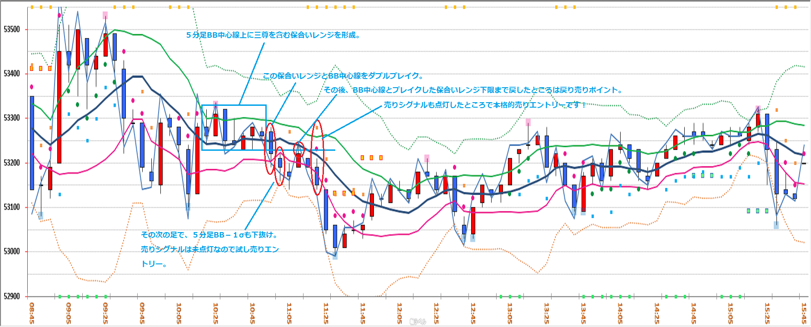Click the 5分足BB－1σも下抜け annotation line
Viewport: 811px width, 327px height.
pos(209,235)
